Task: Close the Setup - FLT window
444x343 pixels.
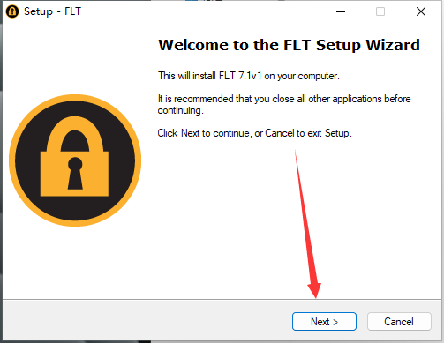Action: [421, 11]
